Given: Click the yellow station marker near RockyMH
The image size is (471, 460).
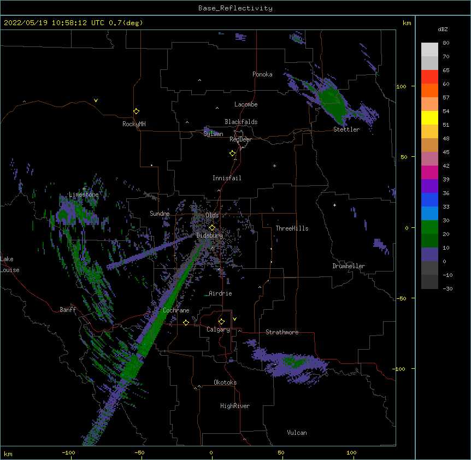Looking at the screenshot, I should tap(137, 111).
